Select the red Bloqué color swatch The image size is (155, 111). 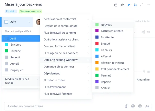97,44
